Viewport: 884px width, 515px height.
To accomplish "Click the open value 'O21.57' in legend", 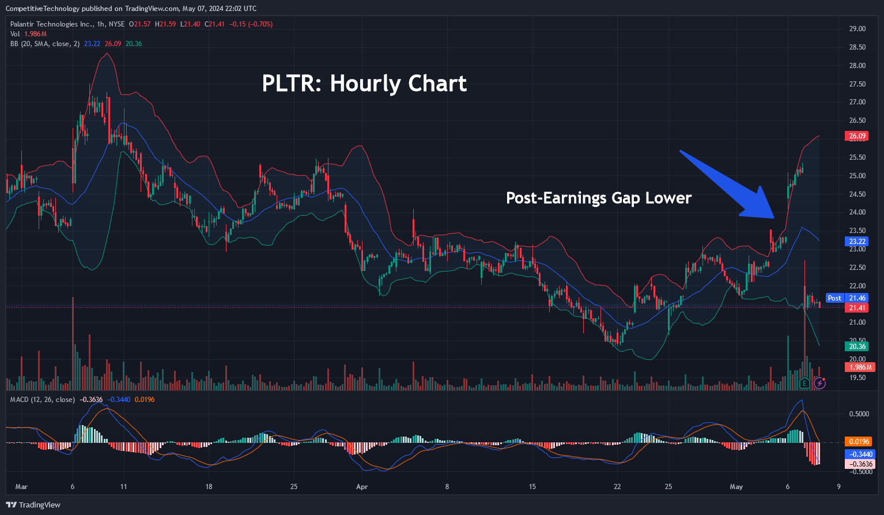I will tap(139, 24).
